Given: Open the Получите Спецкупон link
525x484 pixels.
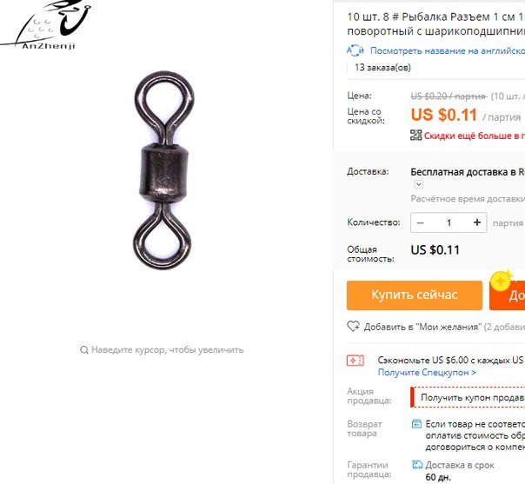Looking at the screenshot, I should click(427, 373).
